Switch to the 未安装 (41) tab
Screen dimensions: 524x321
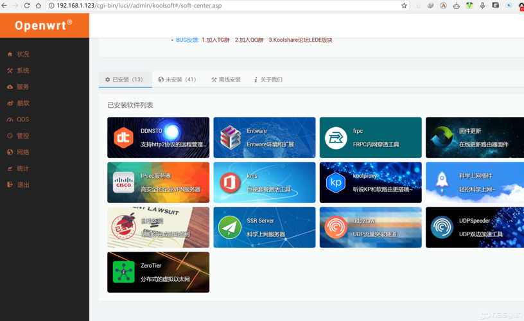[x=177, y=80]
